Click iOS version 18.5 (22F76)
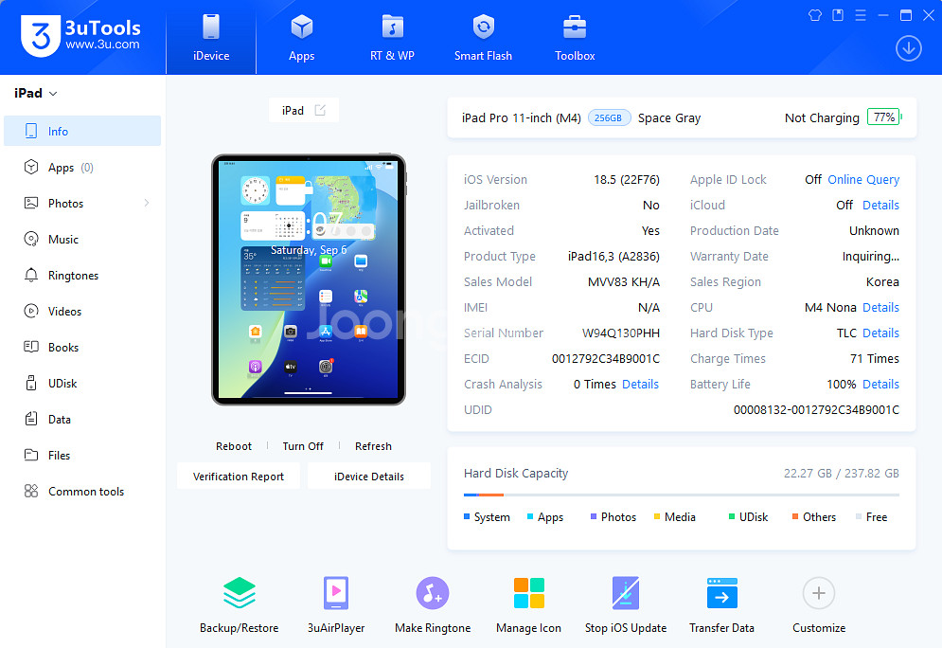 (x=627, y=179)
